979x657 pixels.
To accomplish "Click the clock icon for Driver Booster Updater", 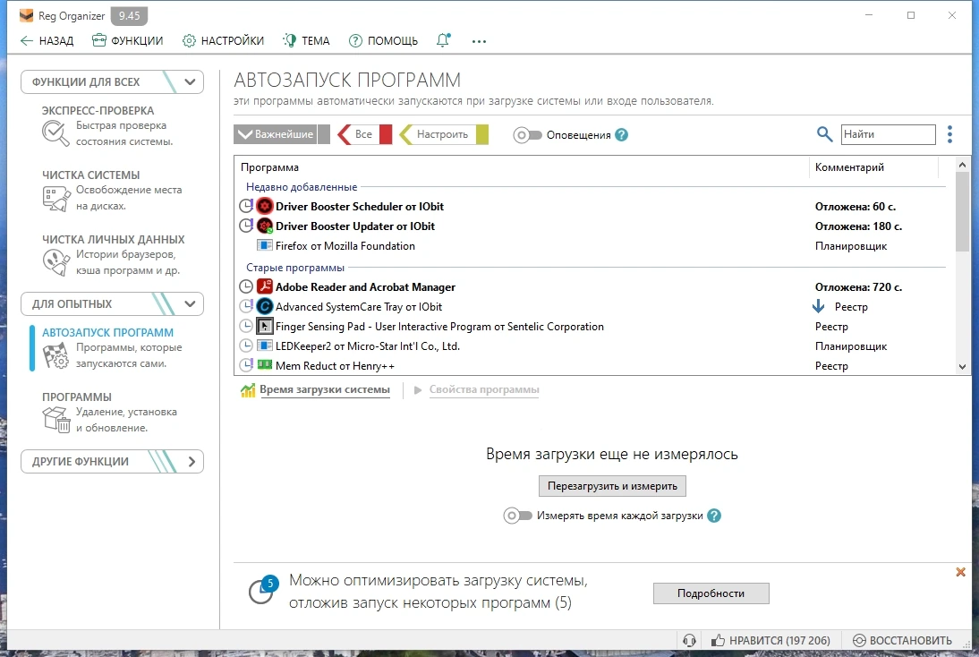I will [246, 226].
